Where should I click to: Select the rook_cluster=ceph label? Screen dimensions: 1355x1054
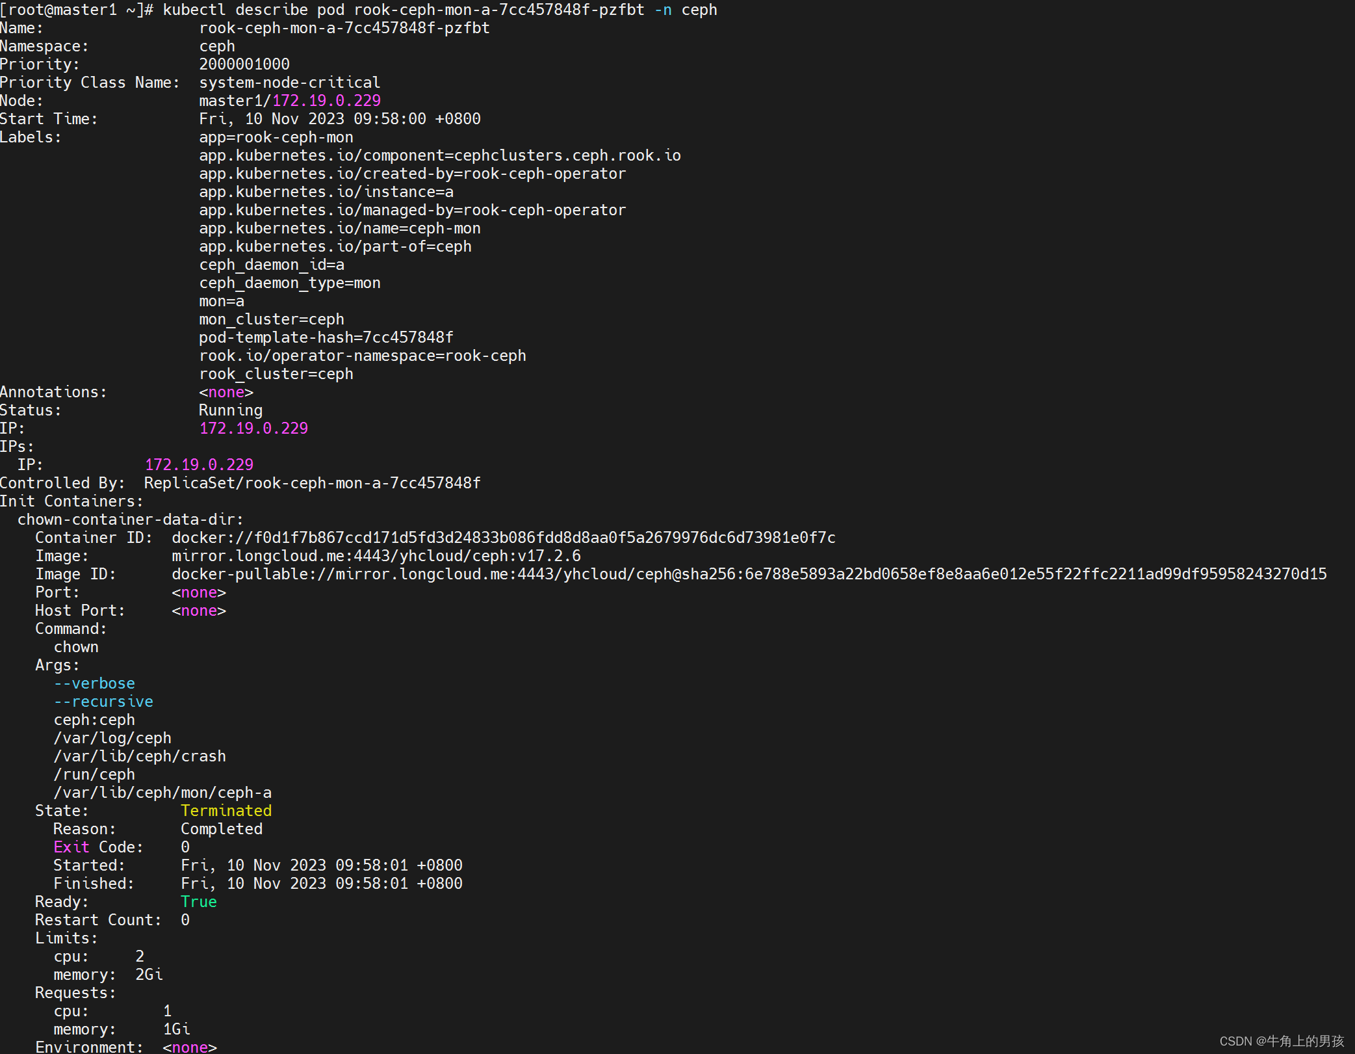276,374
